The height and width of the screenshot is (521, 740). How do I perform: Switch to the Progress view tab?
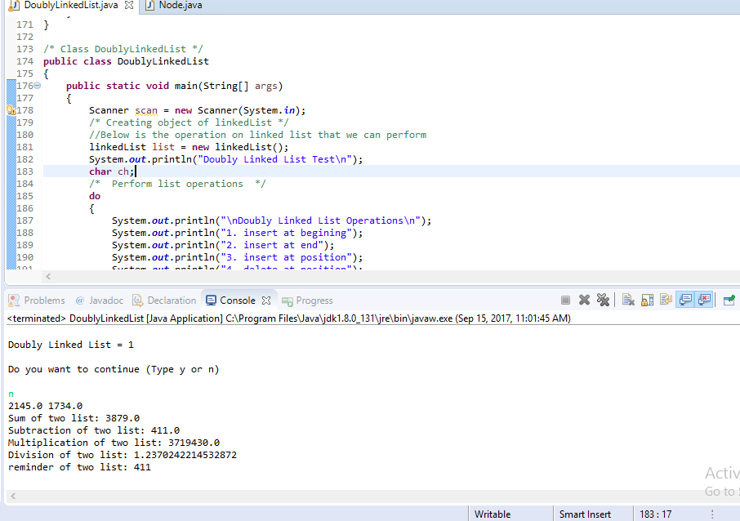[307, 301]
